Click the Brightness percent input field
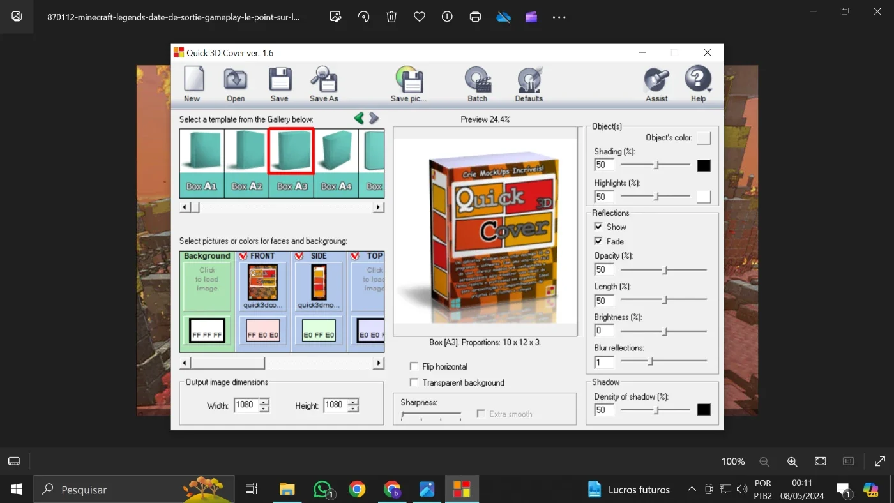The image size is (894, 503). [x=604, y=331]
